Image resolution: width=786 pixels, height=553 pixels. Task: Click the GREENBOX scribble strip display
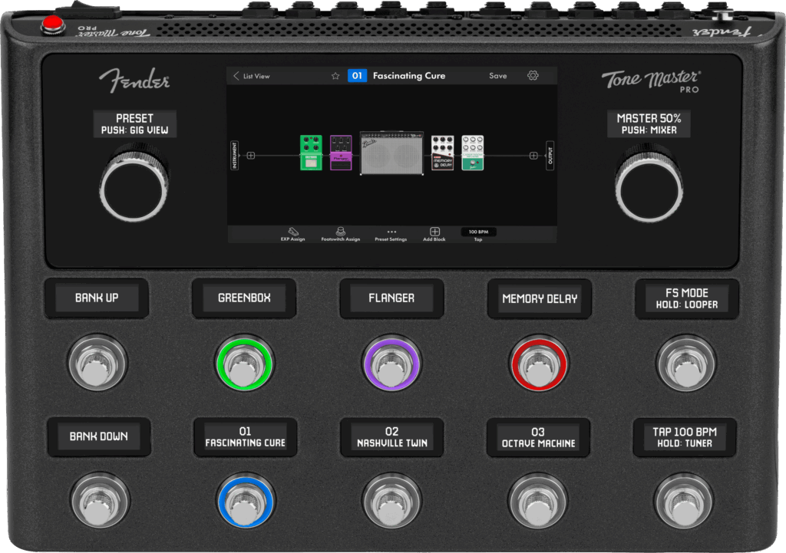(x=244, y=298)
